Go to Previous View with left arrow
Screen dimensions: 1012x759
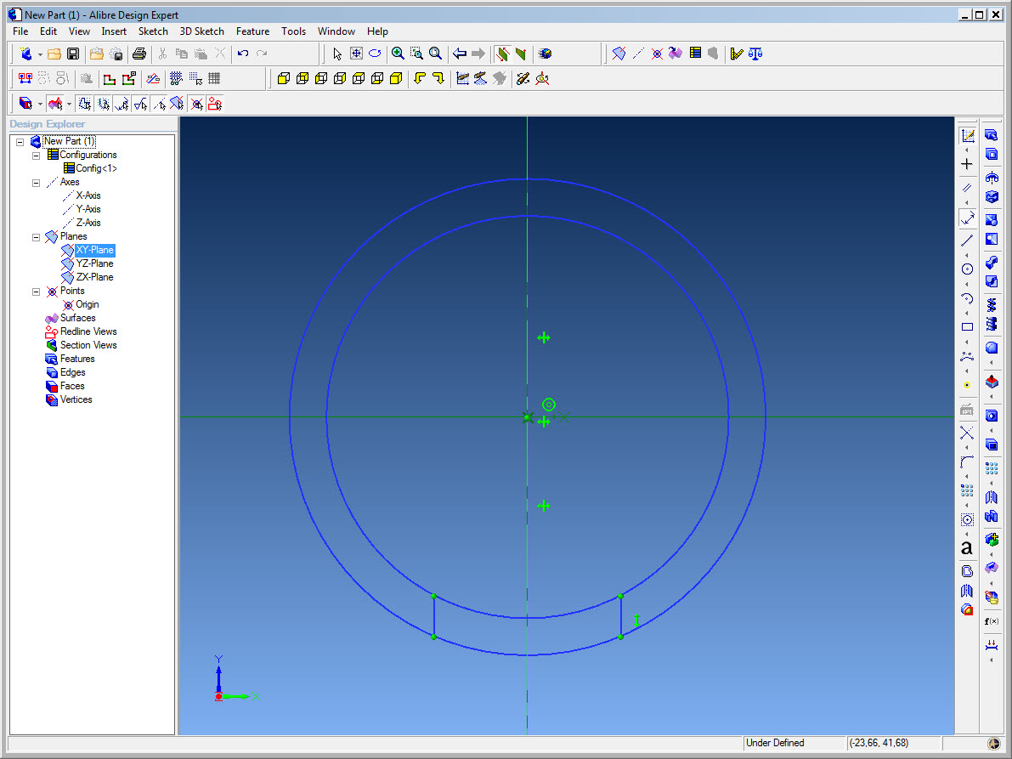460,54
